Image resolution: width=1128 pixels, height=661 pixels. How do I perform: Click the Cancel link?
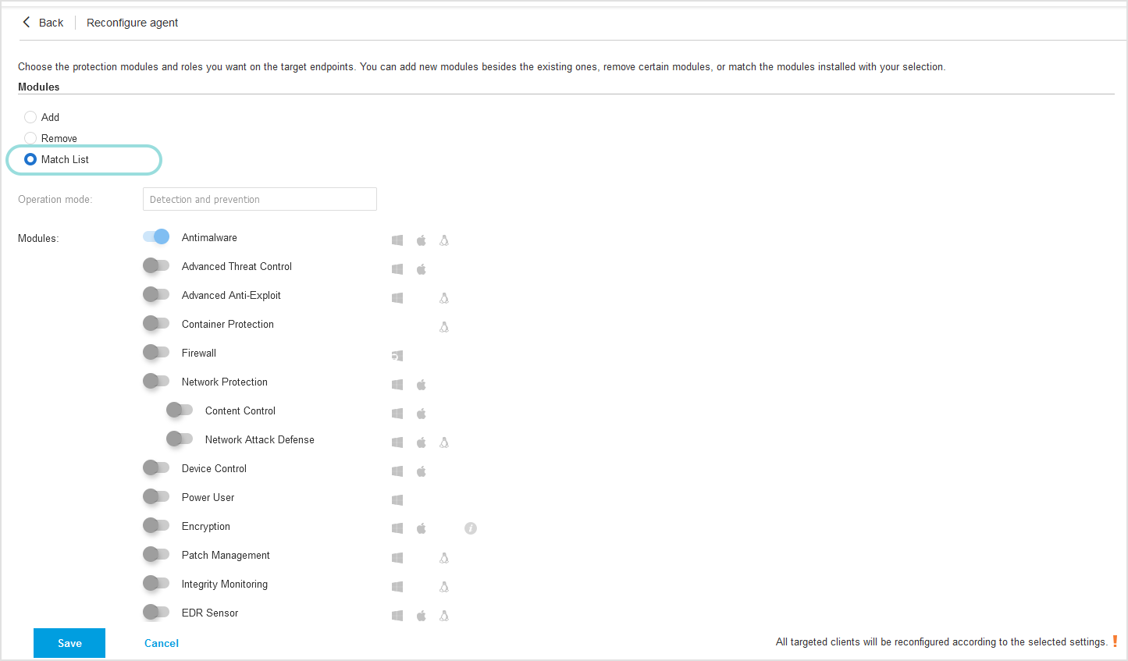(161, 643)
